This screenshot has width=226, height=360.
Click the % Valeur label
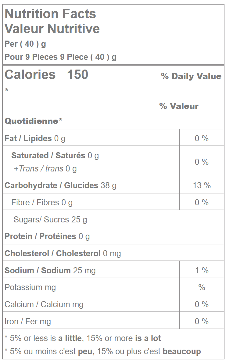coord(179,106)
